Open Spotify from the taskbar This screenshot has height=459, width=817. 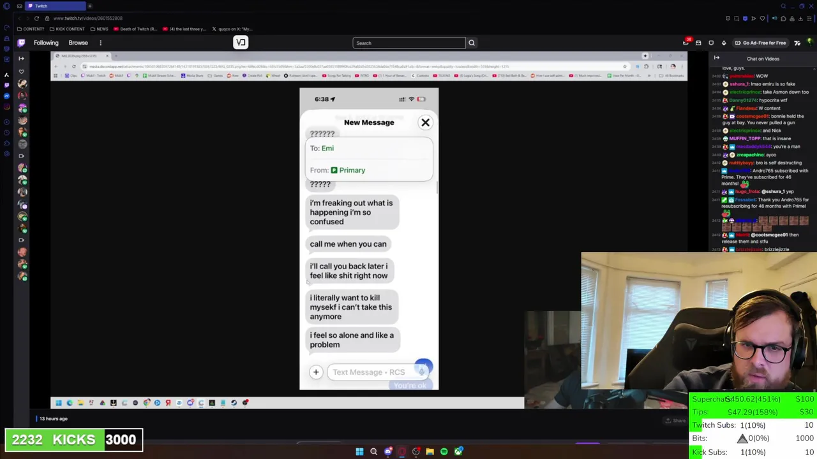[x=444, y=451]
